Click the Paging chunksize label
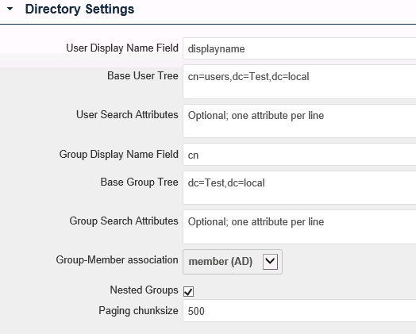The height and width of the screenshot is (334, 416). tap(138, 310)
